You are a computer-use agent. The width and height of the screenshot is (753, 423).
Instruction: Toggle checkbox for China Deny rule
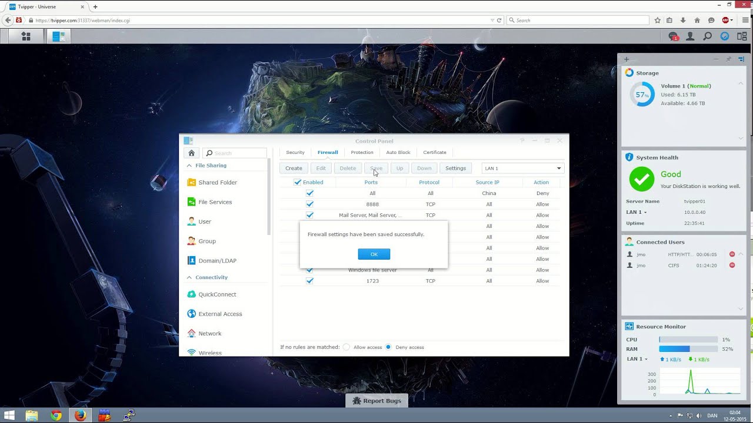tap(310, 193)
